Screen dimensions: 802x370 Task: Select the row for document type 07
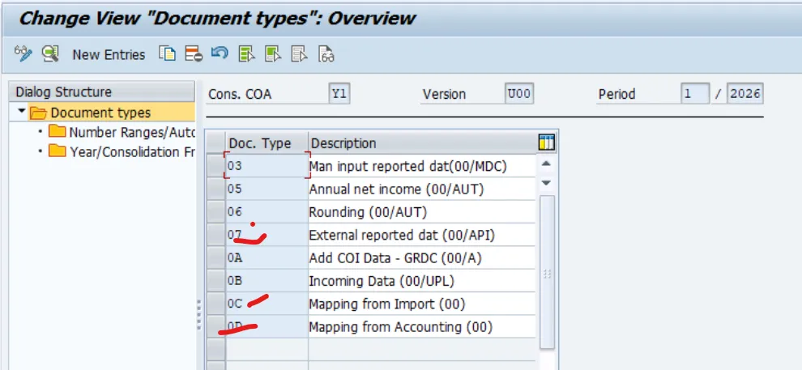pos(215,236)
